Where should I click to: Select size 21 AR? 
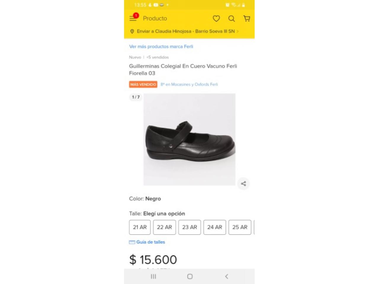point(140,227)
